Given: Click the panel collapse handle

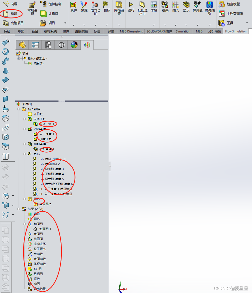Looking at the screenshot, I should click(x=110, y=166).
